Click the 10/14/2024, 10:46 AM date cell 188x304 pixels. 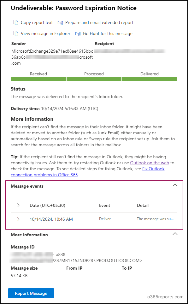click(51, 219)
